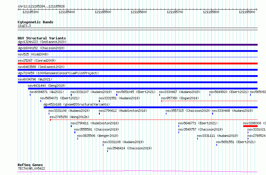Viewport: 266px width, 175px height.
Task: Open esv25267 (Conrad2009) label
Action: tap(37, 61)
